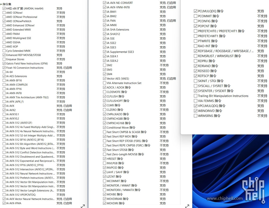Toggle the POPCNT 指令 checkbox
The image size is (269, 208).
coord(195,26)
